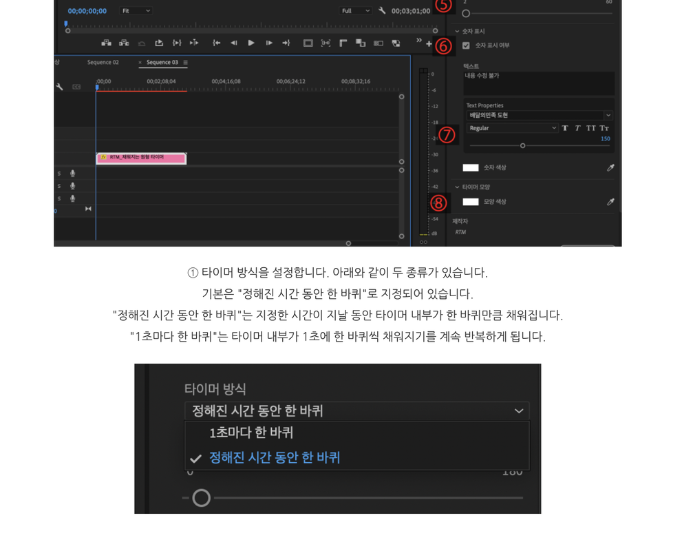Click the 00;03;01;00 duration readout

pyautogui.click(x=411, y=11)
